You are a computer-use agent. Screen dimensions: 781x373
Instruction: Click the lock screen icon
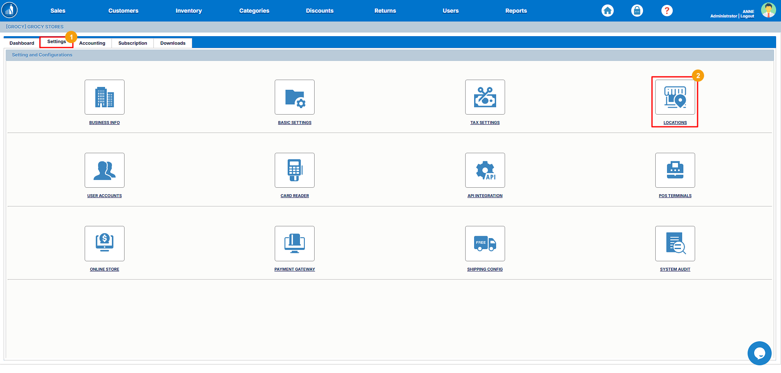click(x=637, y=11)
